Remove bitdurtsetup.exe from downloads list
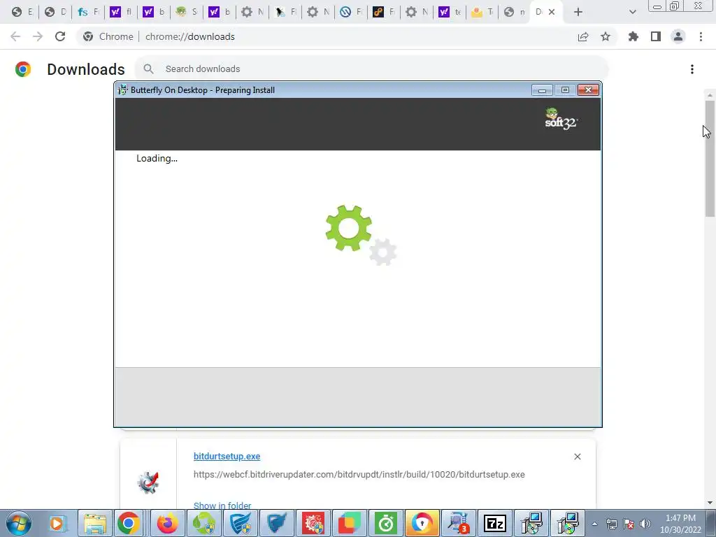This screenshot has height=537, width=716. click(x=577, y=457)
